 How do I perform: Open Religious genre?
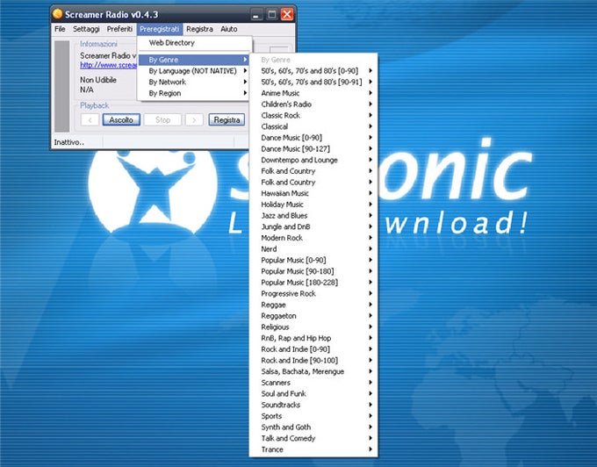pos(313,327)
